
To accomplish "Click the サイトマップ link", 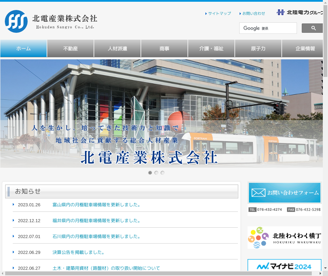I will 219,13.
